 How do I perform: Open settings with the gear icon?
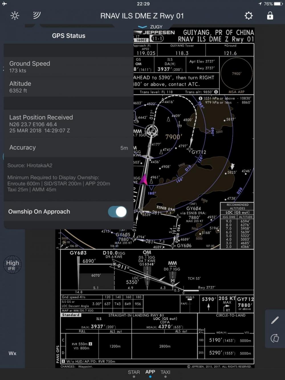pos(249,16)
